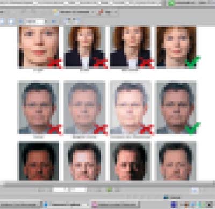Select the second dark-haired man thumbnail in bottom row
Image resolution: width=215 pixels, height=209 pixels.
click(x=84, y=161)
